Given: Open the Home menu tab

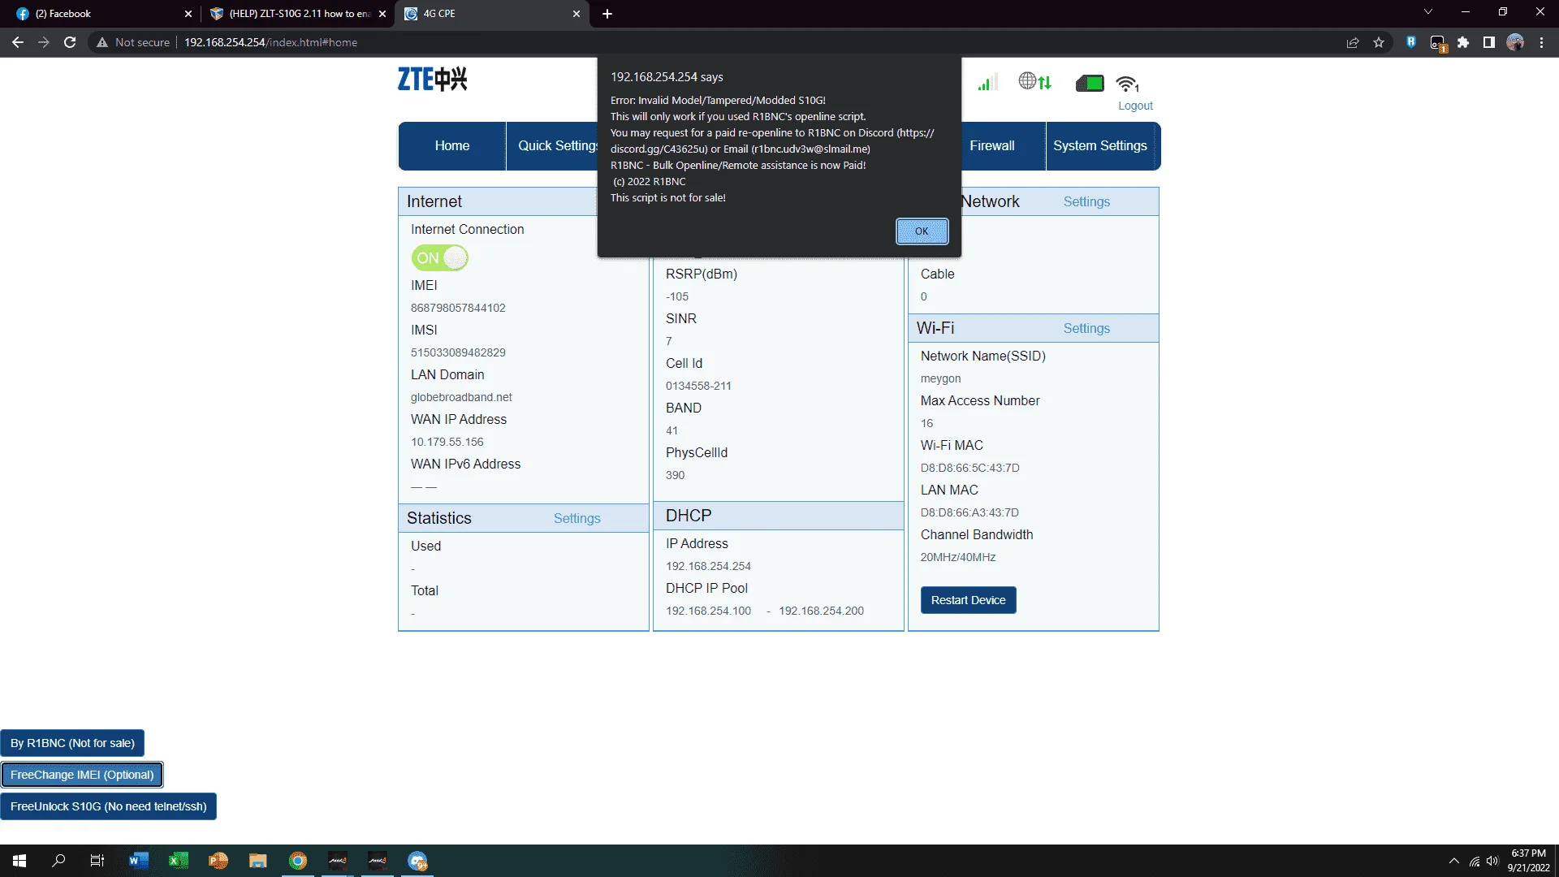Looking at the screenshot, I should click(x=452, y=146).
